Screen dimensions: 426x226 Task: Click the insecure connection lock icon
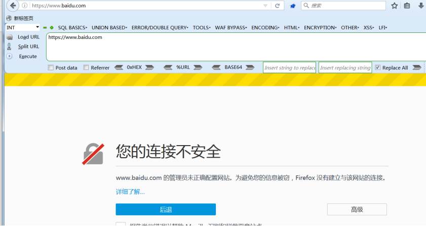pyautogui.click(x=93, y=154)
